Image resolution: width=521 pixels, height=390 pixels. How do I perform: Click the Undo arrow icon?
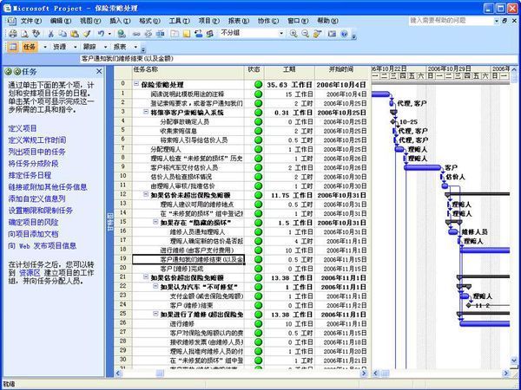[101, 34]
